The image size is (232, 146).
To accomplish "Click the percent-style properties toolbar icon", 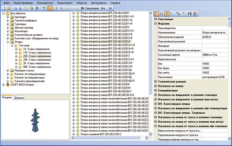I will [172, 14].
